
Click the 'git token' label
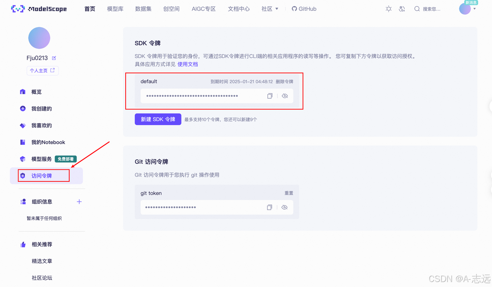151,193
